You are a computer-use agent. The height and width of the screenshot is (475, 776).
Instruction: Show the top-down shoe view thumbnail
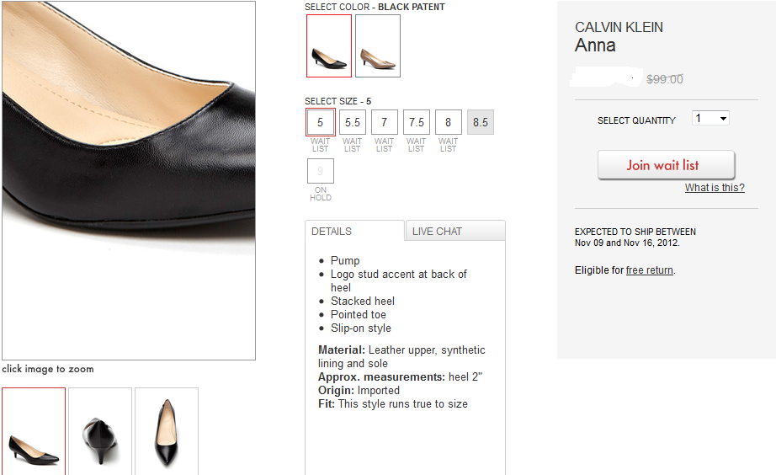coord(167,431)
